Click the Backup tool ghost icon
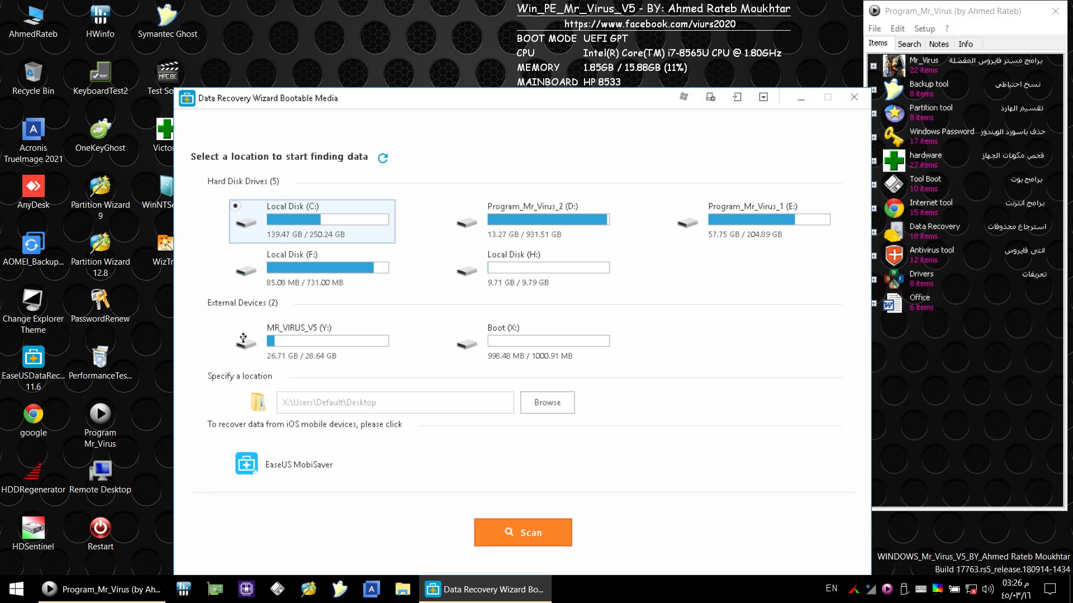This screenshot has width=1073, height=603. (894, 89)
